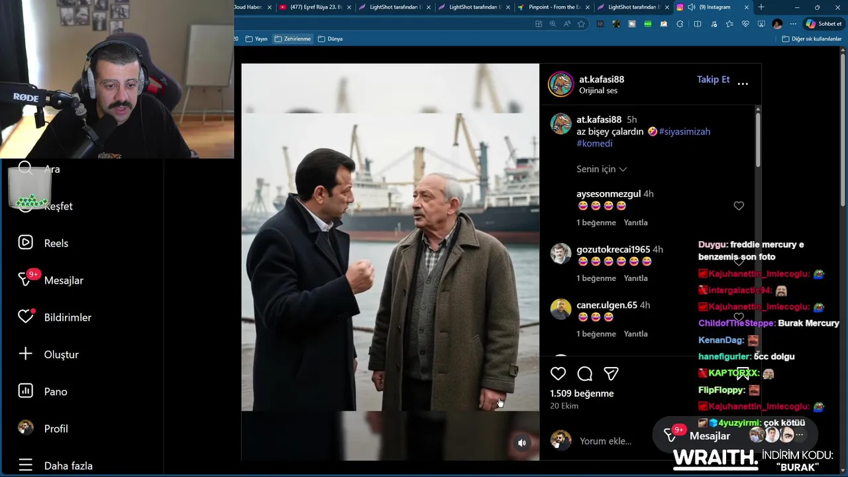
Task: Reply to aysesonmezgul via Yanıtla
Action: (635, 223)
